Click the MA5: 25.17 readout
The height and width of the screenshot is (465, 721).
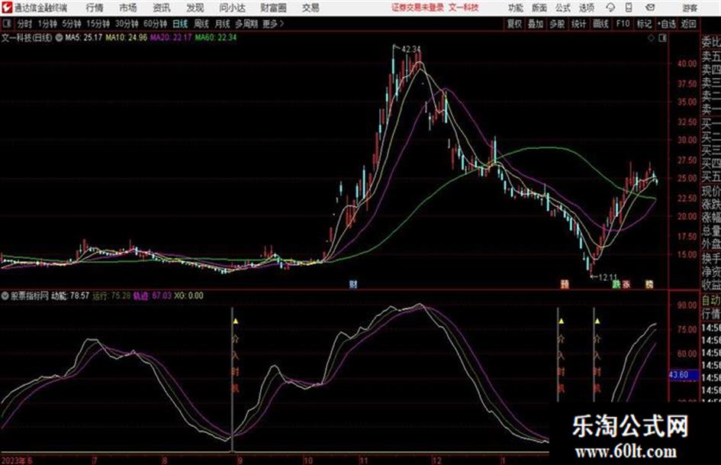(84, 37)
